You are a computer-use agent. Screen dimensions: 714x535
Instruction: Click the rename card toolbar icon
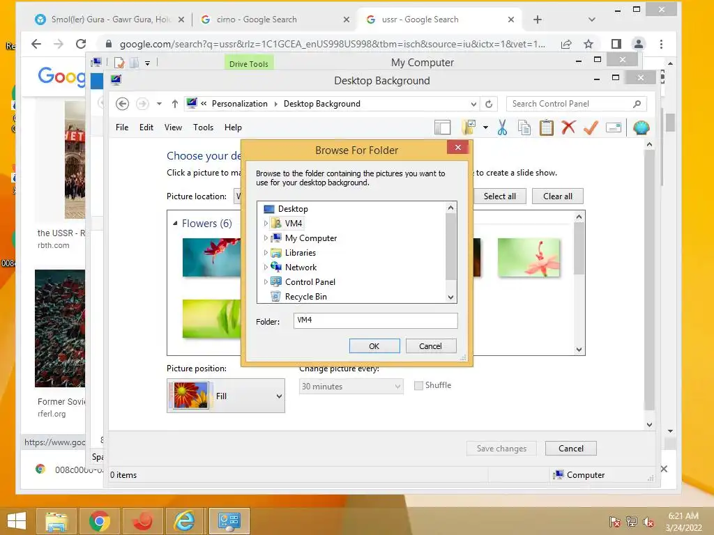pyautogui.click(x=614, y=128)
